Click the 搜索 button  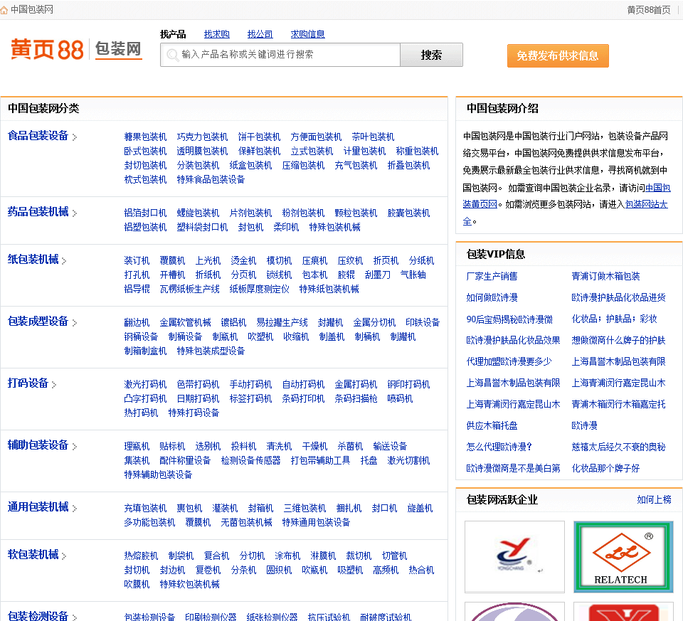tap(431, 55)
